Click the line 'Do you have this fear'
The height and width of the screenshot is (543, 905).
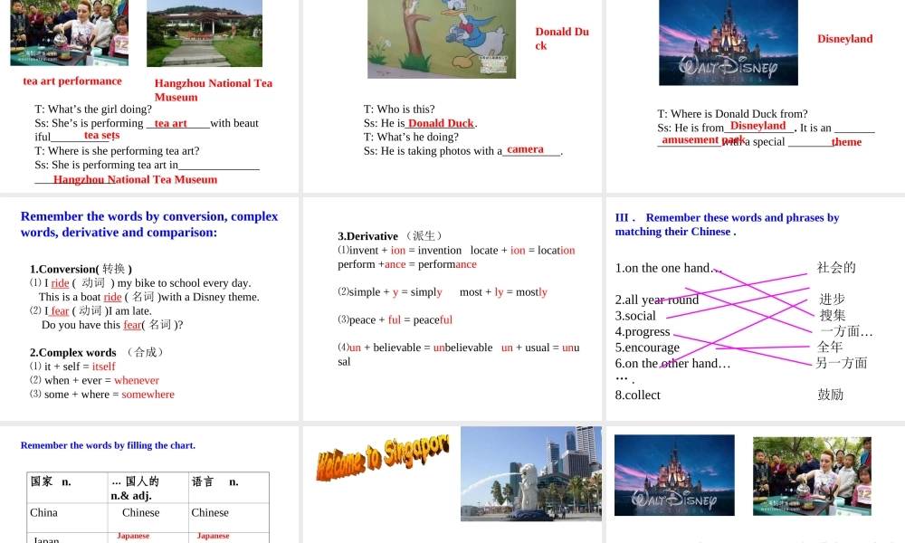(112, 324)
